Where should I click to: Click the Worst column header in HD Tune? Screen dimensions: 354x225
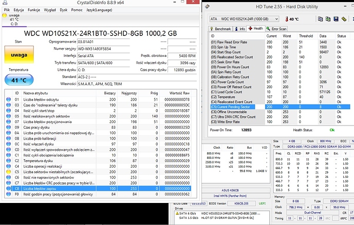tap(287, 36)
